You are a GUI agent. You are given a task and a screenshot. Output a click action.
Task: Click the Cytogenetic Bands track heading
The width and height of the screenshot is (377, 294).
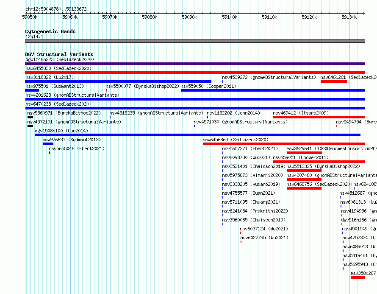(50, 31)
